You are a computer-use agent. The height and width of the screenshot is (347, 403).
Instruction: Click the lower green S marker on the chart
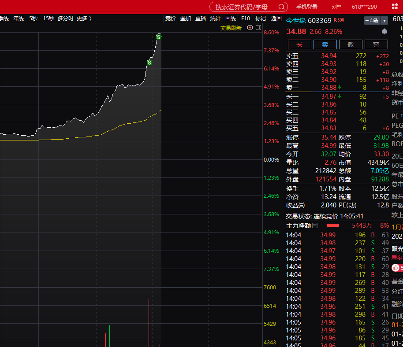point(149,63)
